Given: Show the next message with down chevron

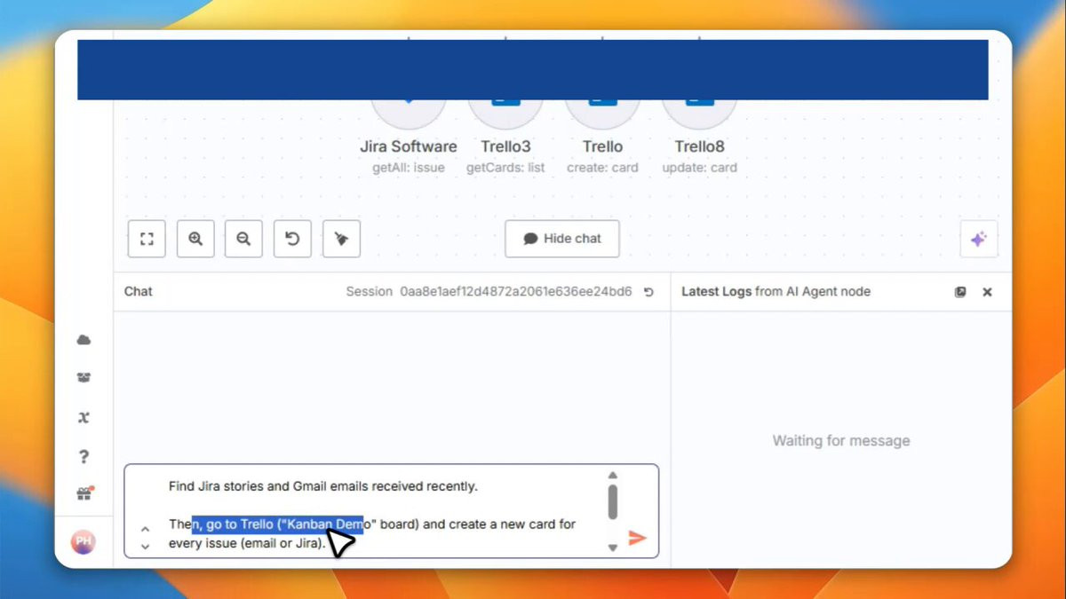Looking at the screenshot, I should [x=146, y=547].
